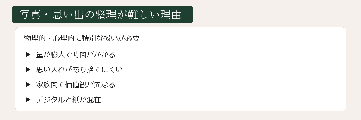Click the bullet text 思い入れがあり捨てにくい
361x120 pixels.
click(79, 70)
